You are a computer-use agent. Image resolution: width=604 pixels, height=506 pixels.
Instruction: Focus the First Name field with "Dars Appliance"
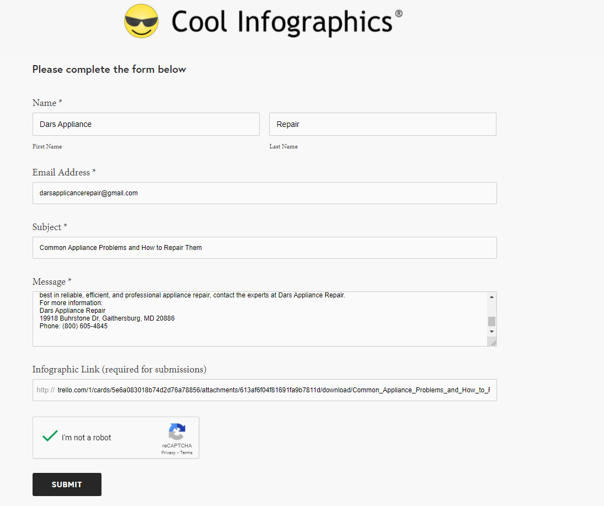[146, 124]
